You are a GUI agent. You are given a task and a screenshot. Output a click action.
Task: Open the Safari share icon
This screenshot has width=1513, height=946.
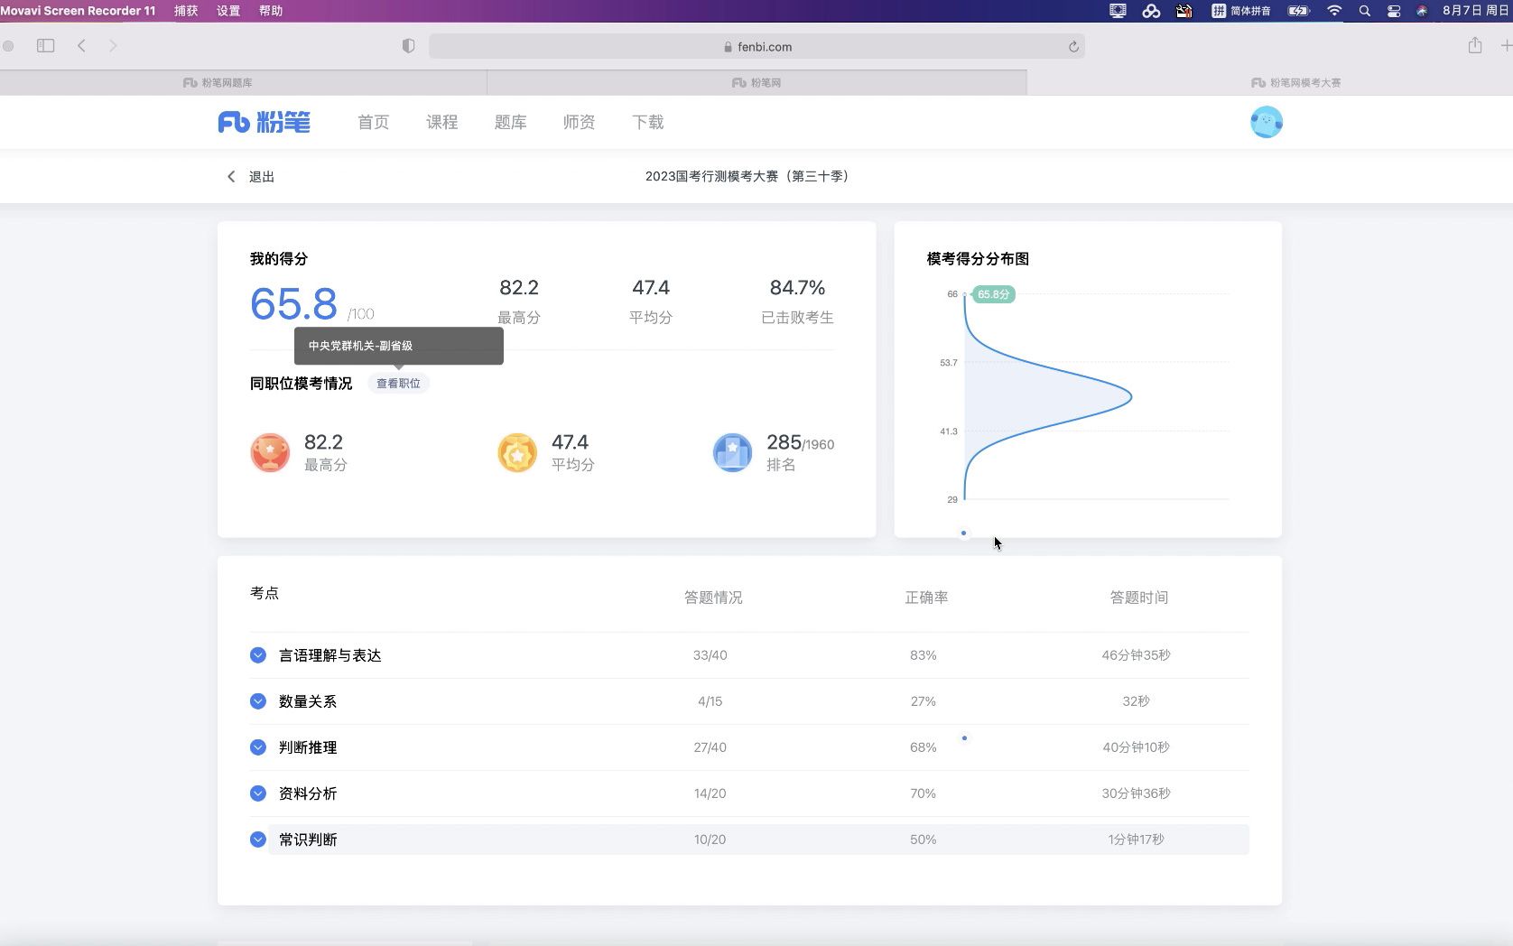[x=1475, y=45]
